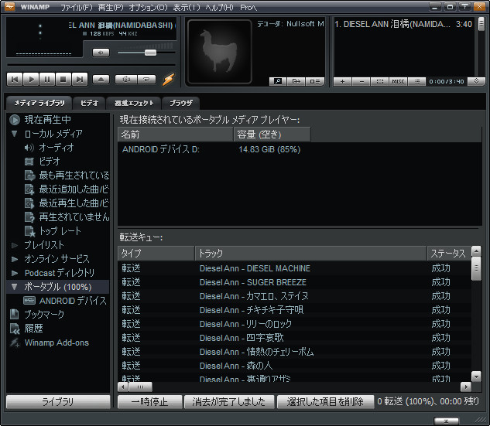Click the 消去が完了しました button
Screen dimensions: 490x426
tap(229, 402)
